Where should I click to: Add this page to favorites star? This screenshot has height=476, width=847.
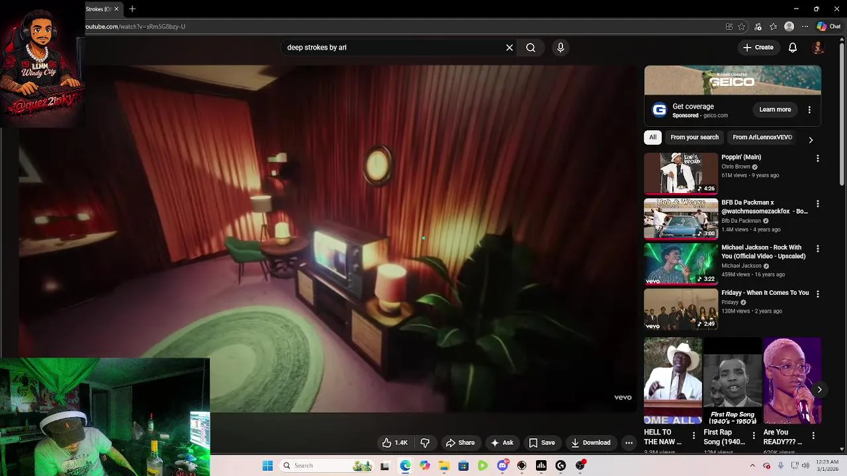(x=742, y=27)
